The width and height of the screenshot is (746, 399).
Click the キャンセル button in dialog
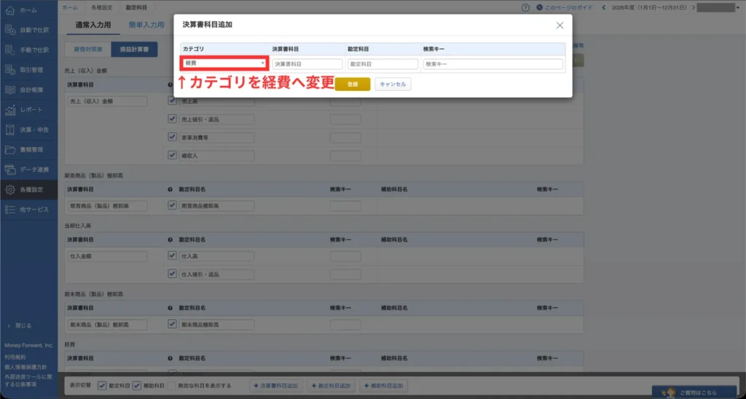click(x=393, y=84)
